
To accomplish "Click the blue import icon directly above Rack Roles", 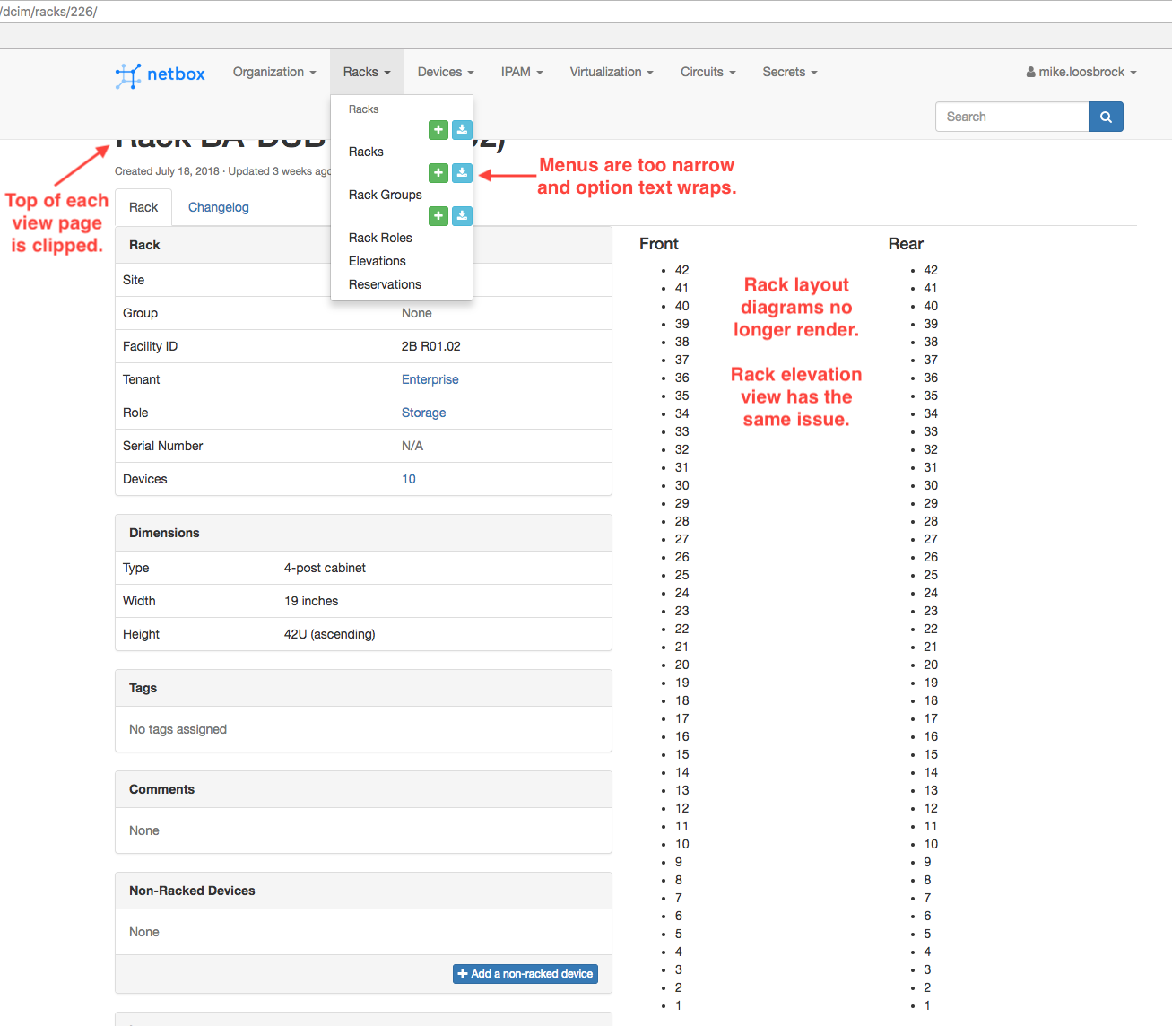I will [462, 216].
